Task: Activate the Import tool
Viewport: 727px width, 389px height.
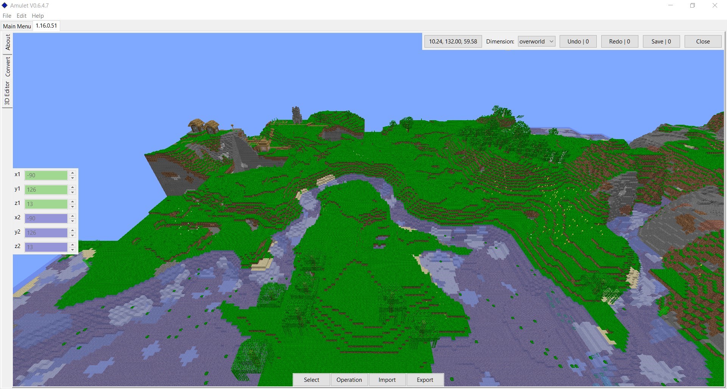Action: coord(387,380)
